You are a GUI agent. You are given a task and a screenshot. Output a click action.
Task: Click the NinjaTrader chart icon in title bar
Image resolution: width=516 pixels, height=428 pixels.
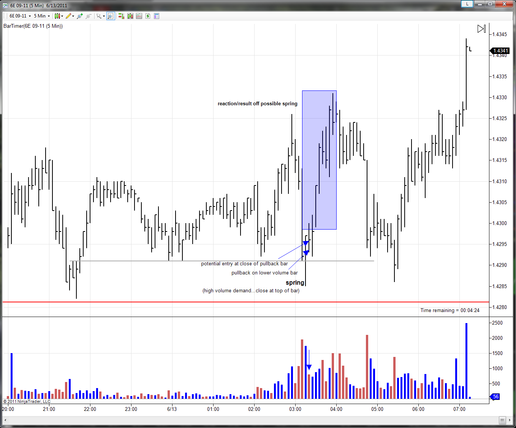pyautogui.click(x=5, y=5)
